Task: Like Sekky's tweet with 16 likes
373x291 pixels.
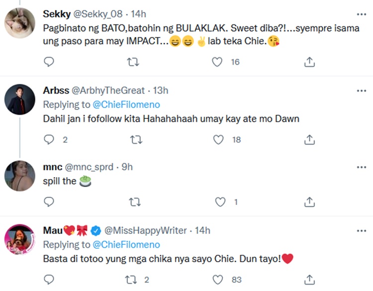Action: tap(217, 62)
